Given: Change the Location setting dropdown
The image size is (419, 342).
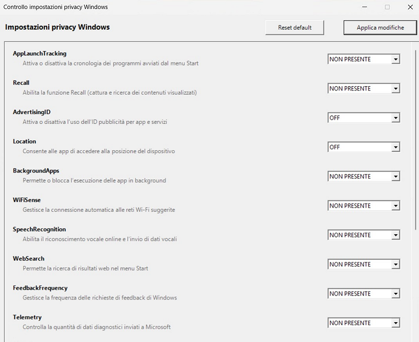Looking at the screenshot, I should [x=363, y=147].
